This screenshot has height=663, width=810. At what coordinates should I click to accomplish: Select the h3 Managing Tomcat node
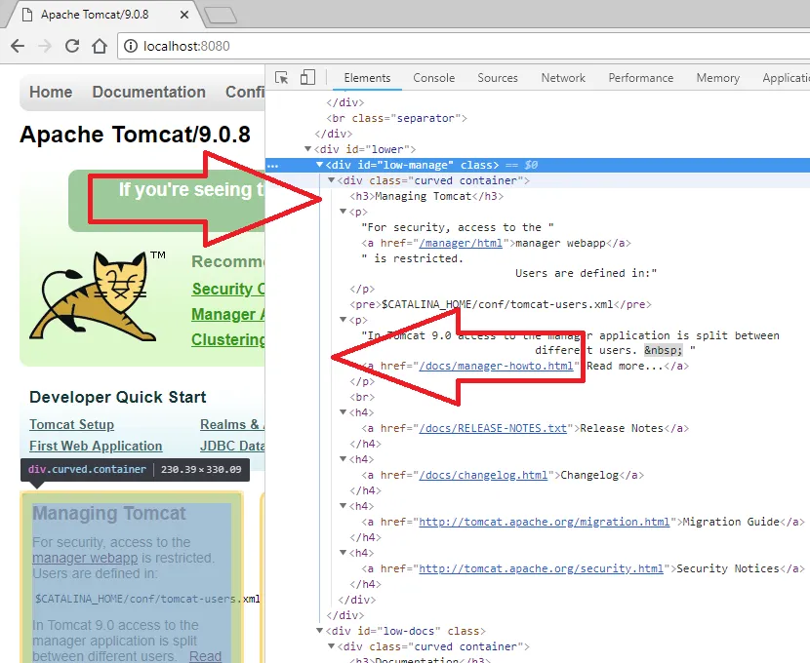pos(426,196)
